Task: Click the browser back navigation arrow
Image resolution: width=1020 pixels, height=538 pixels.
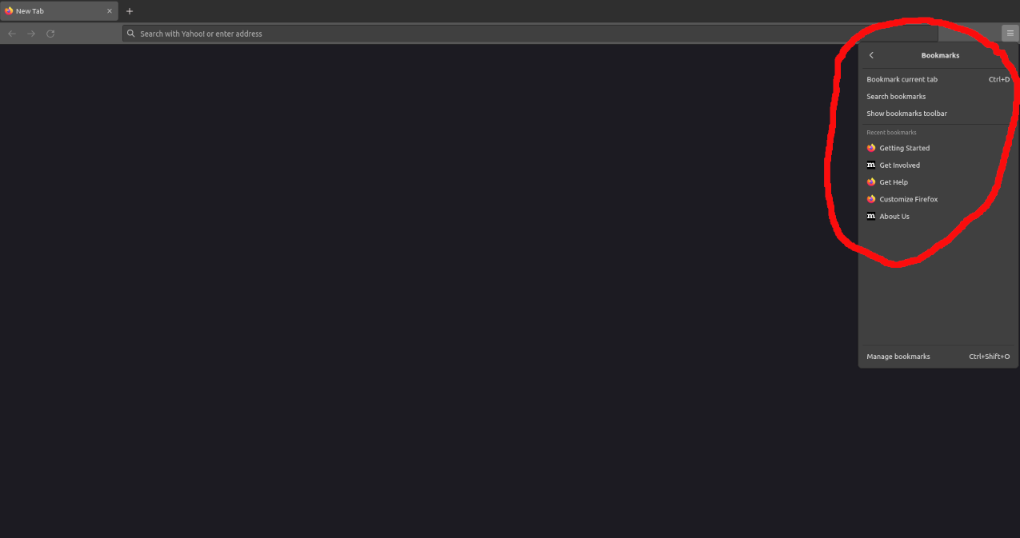Action: (12, 34)
